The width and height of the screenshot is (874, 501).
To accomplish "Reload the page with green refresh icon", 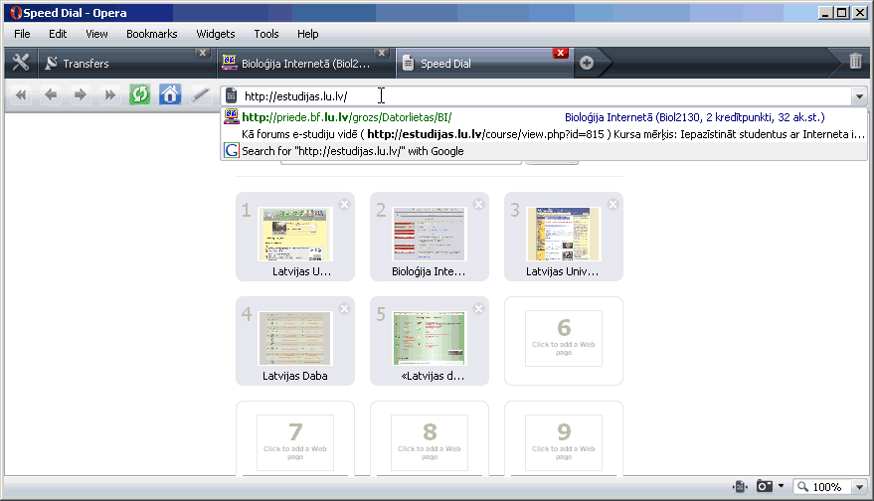I will (x=140, y=94).
